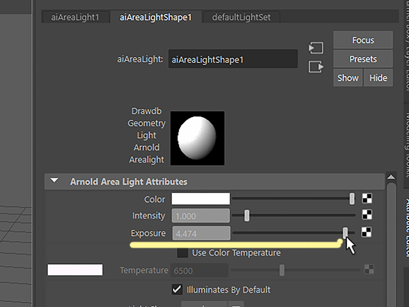Click the Exposure slider handle

coord(345,233)
